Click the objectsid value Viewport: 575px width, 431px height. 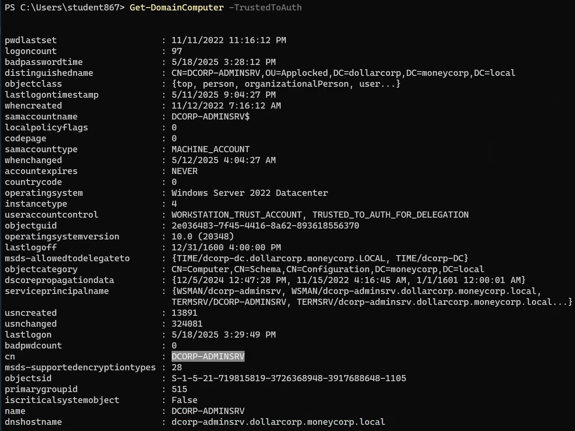click(x=289, y=378)
